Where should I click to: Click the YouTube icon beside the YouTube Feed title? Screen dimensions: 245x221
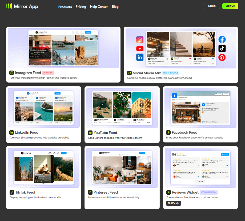(90, 133)
